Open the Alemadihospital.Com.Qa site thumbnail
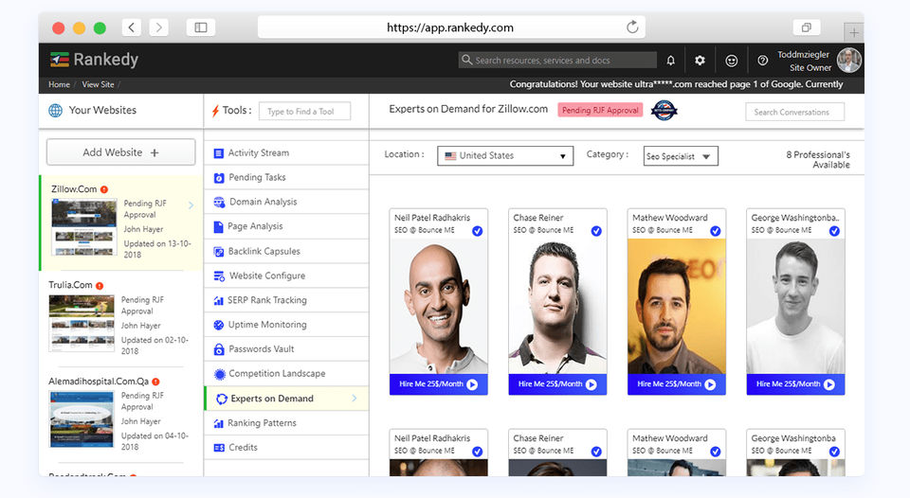This screenshot has width=910, height=498. pos(82,419)
